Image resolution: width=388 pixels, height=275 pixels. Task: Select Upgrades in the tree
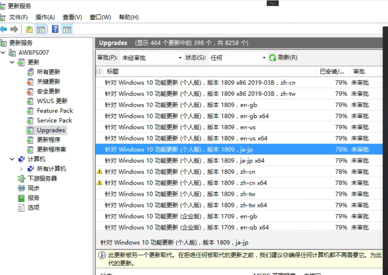51,130
